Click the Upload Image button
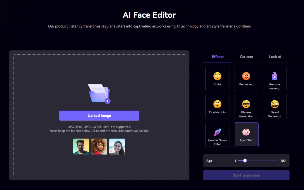Image resolution: width=304 pixels, height=190 pixels. pos(99,116)
